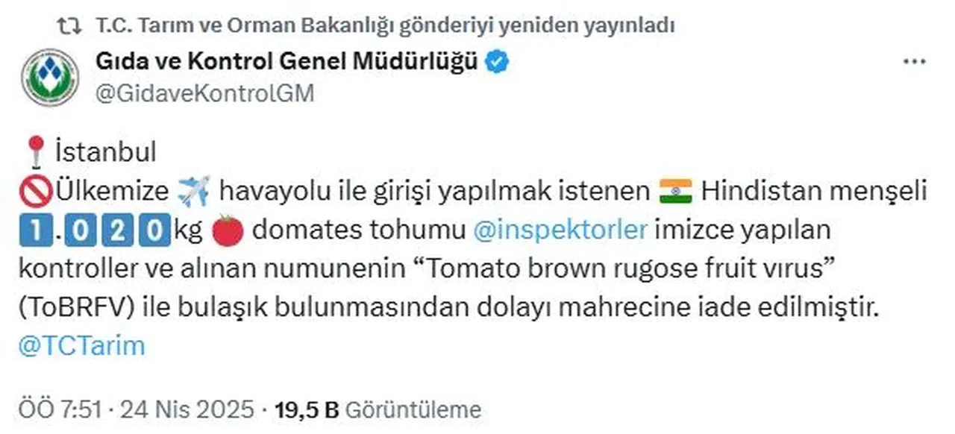Screen dimensions: 955x434
Task: Click the keycap number 2 emoji
Action: click(x=116, y=230)
